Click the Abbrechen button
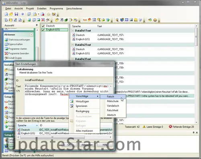This screenshot has height=159, width=201. 87,145
